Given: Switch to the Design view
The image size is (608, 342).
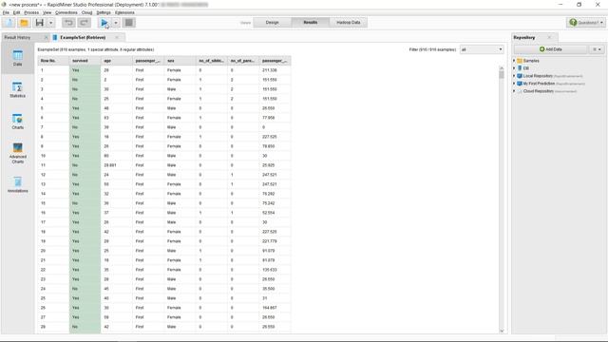Looking at the screenshot, I should [273, 23].
